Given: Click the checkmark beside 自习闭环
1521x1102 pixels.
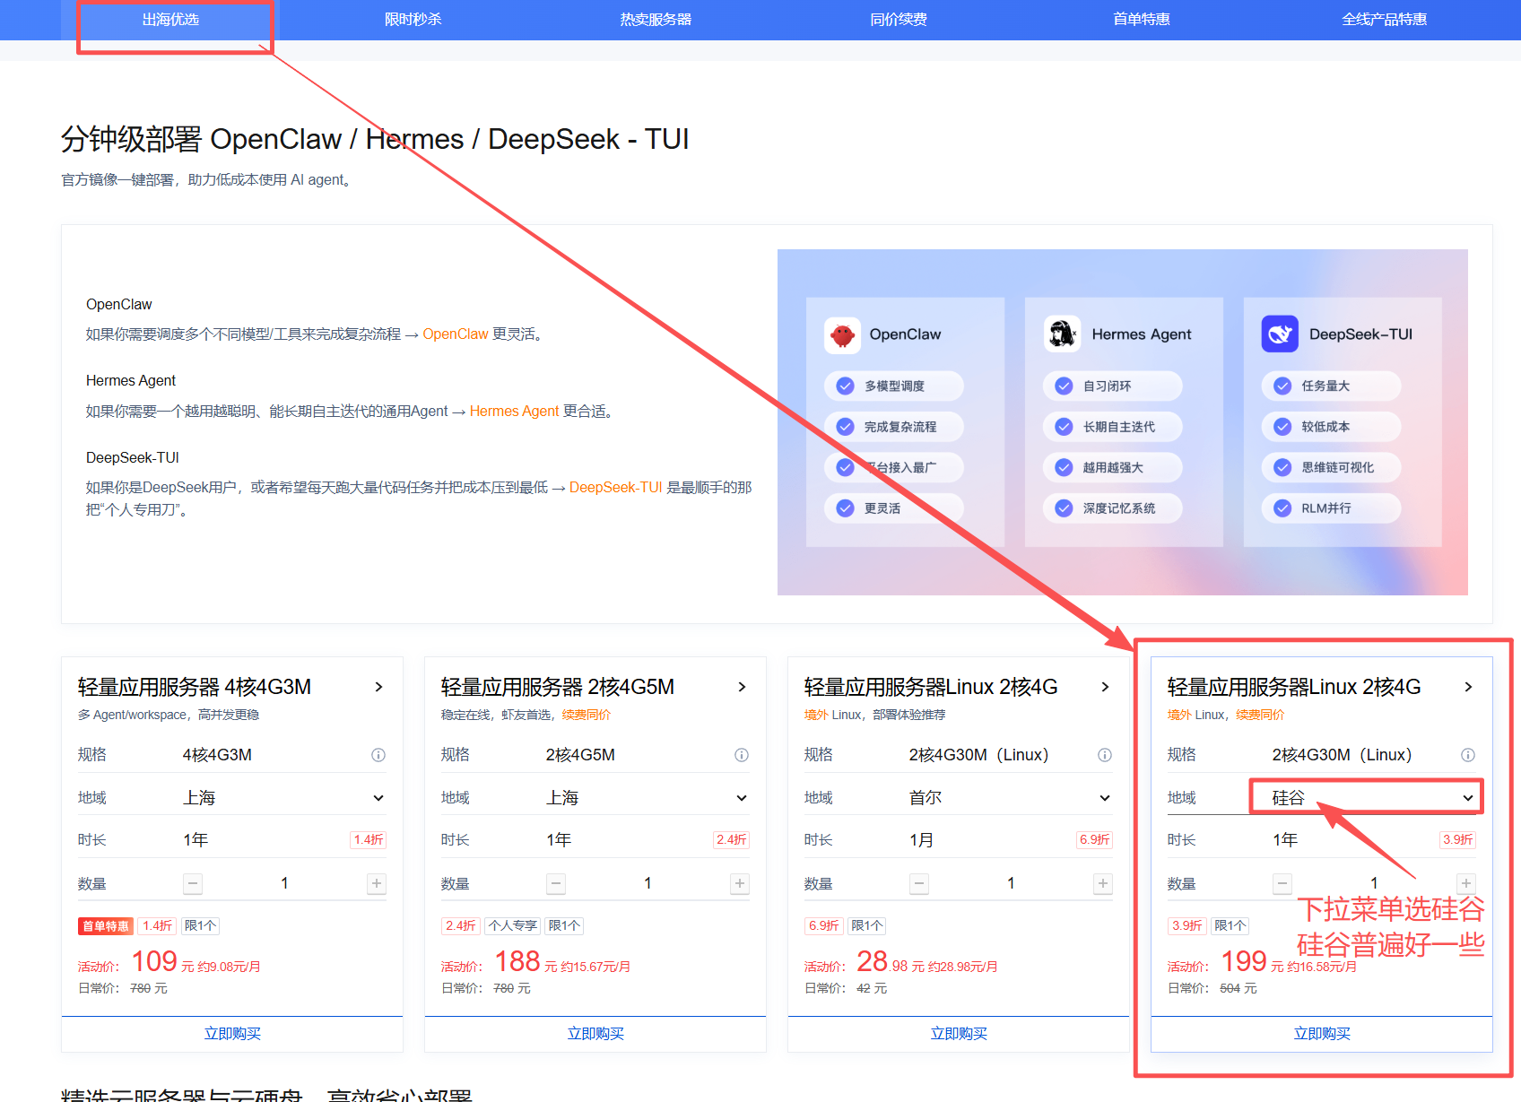Looking at the screenshot, I should coord(1064,386).
